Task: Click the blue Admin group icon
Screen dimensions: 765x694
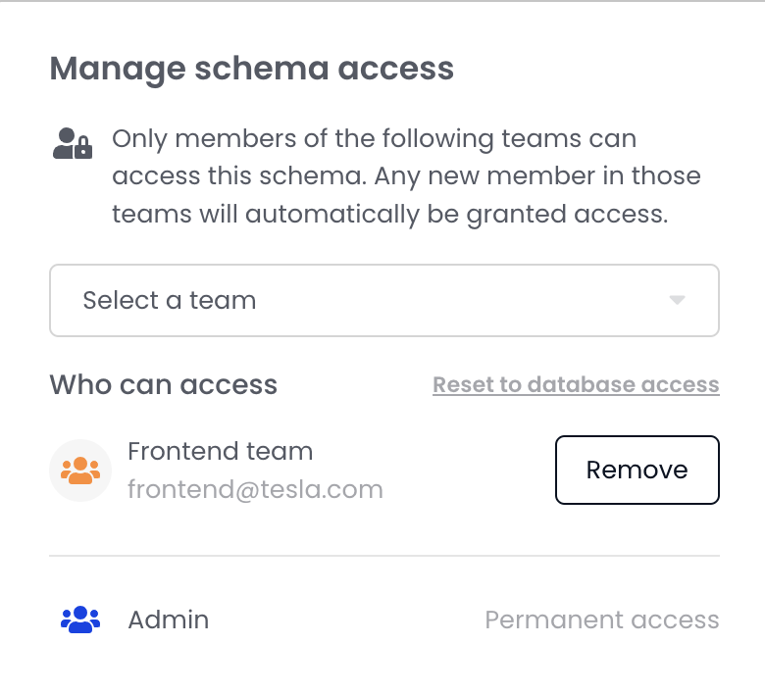Action: [x=79, y=620]
